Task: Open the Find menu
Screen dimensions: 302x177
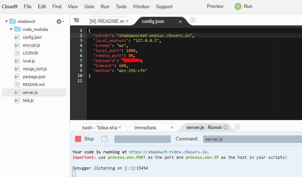Action: [57, 6]
